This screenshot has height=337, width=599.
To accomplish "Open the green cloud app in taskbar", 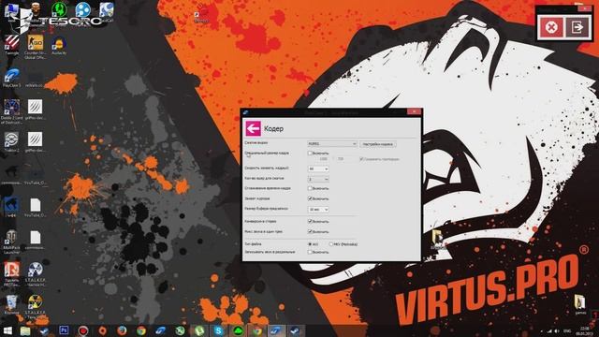I will click(x=238, y=330).
